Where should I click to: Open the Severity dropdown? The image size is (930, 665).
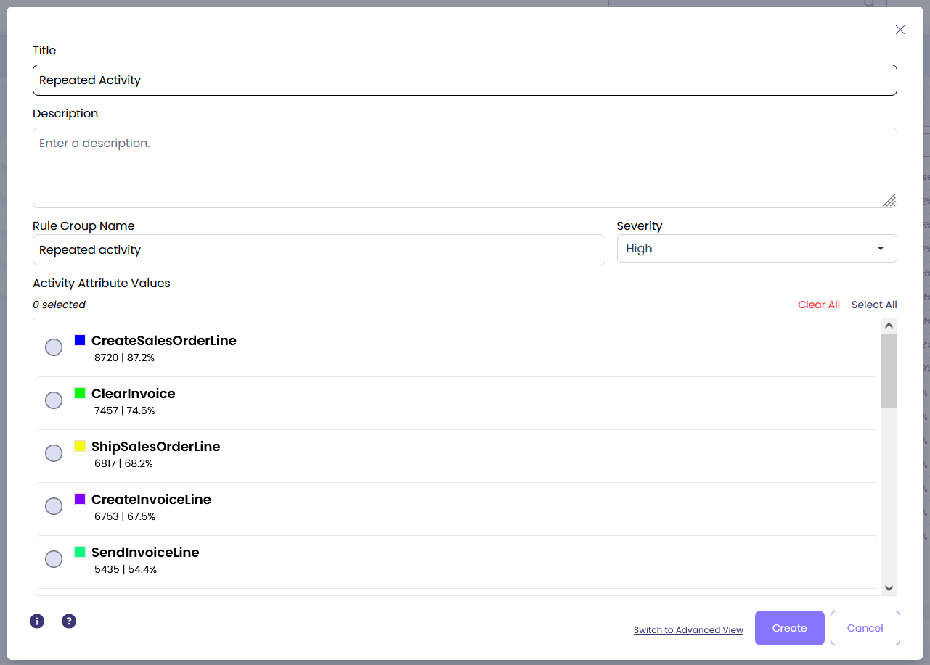[x=756, y=249]
